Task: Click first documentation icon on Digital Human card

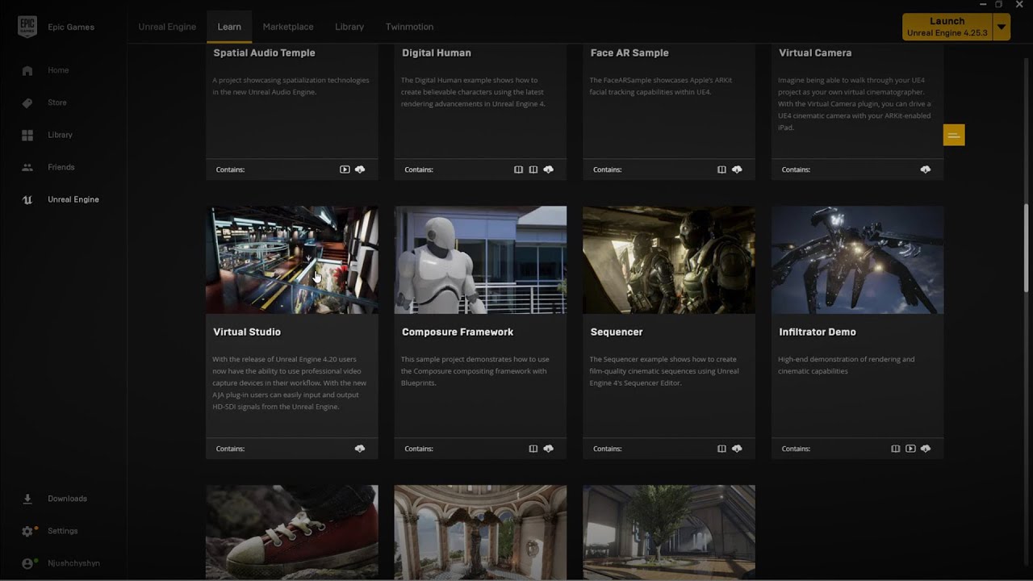Action: [x=518, y=169]
